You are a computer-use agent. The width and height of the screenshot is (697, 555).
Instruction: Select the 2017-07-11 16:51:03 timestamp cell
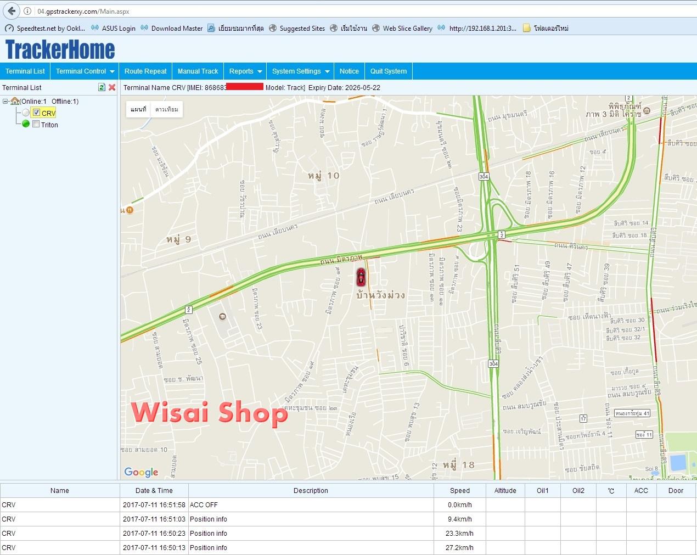[154, 519]
